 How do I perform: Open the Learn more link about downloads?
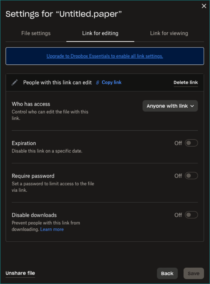tap(52, 229)
